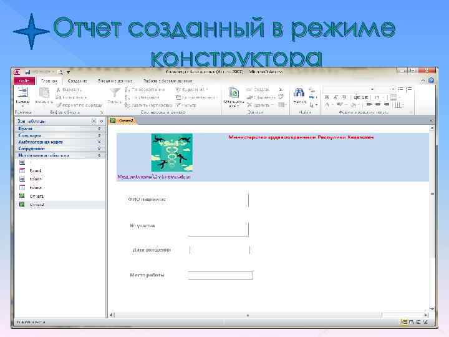This screenshot has height=337, width=449.
Task: Click Format Painter (Формат по образцу)
Action: [x=79, y=105]
